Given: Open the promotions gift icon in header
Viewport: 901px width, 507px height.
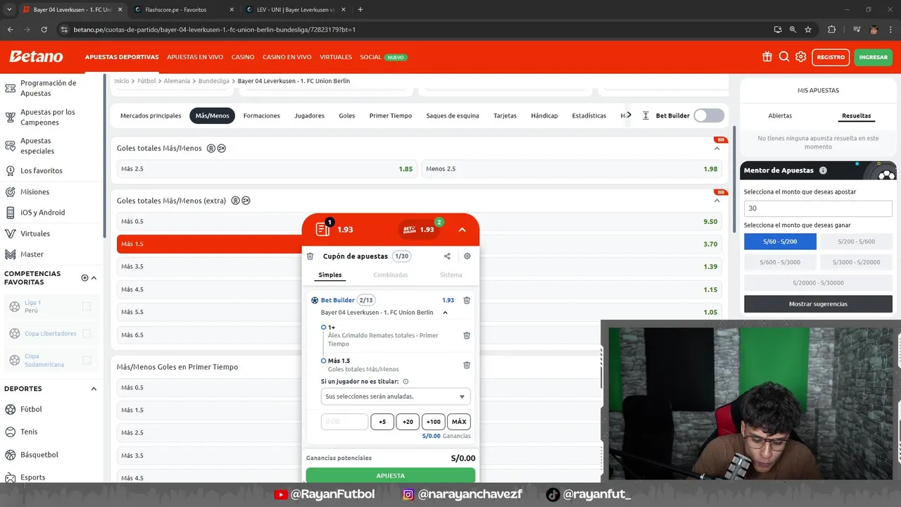Looking at the screenshot, I should [767, 57].
